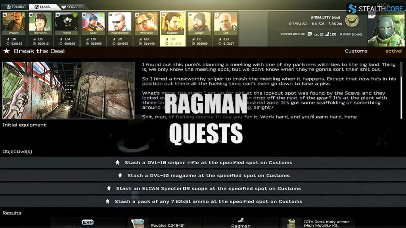
Task: Click Ref's restock timer 01:31:37
Action: (229, 44)
